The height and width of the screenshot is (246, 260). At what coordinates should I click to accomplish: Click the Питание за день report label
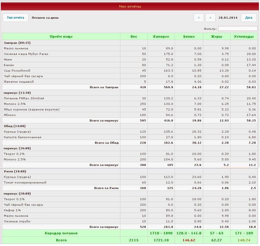45,18
